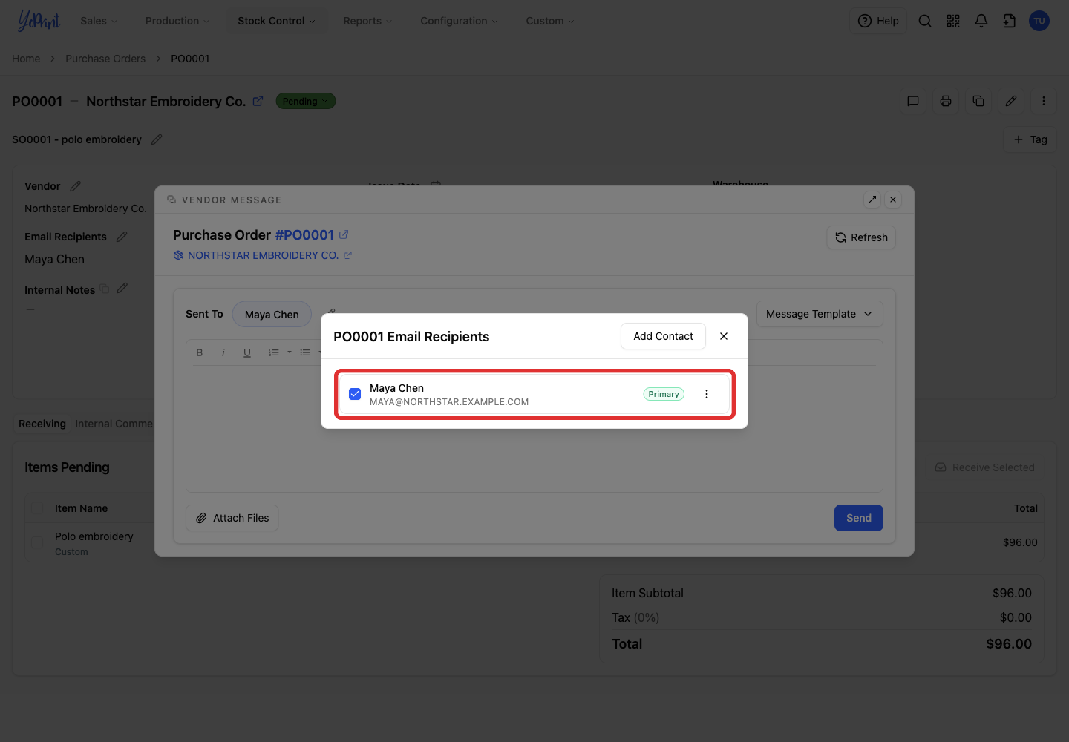Print the purchase order with printer icon

pos(946,101)
